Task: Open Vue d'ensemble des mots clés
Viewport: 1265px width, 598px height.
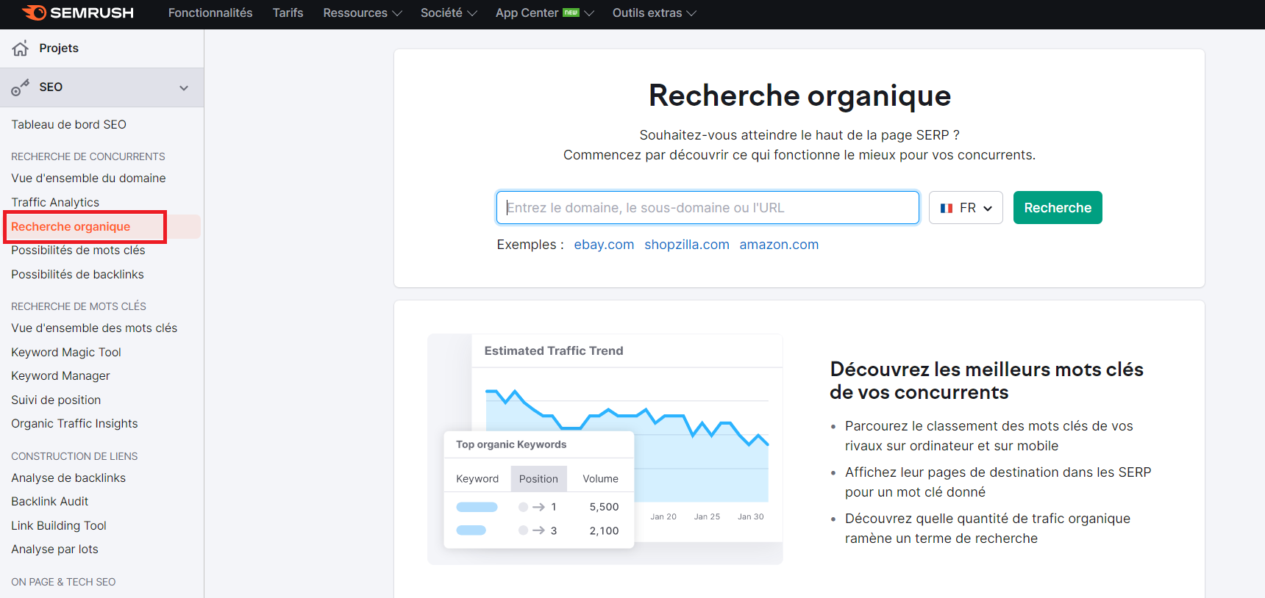Action: pyautogui.click(x=94, y=328)
